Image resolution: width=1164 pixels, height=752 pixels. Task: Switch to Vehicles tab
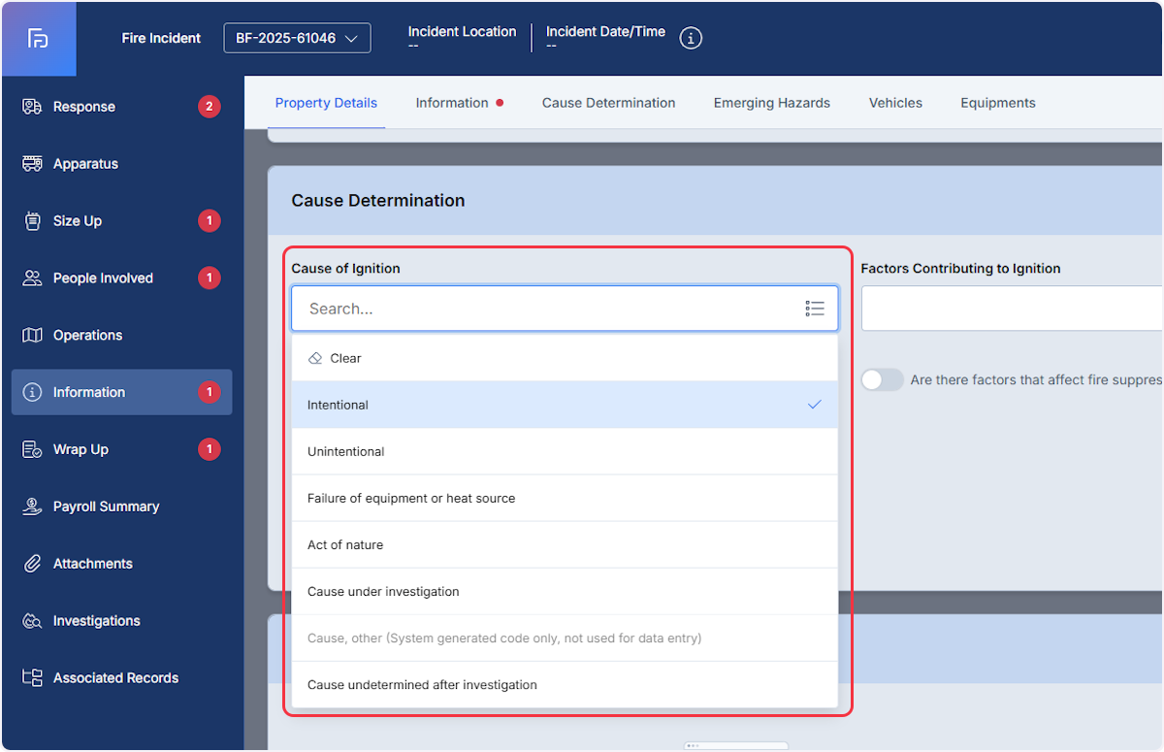coord(895,103)
